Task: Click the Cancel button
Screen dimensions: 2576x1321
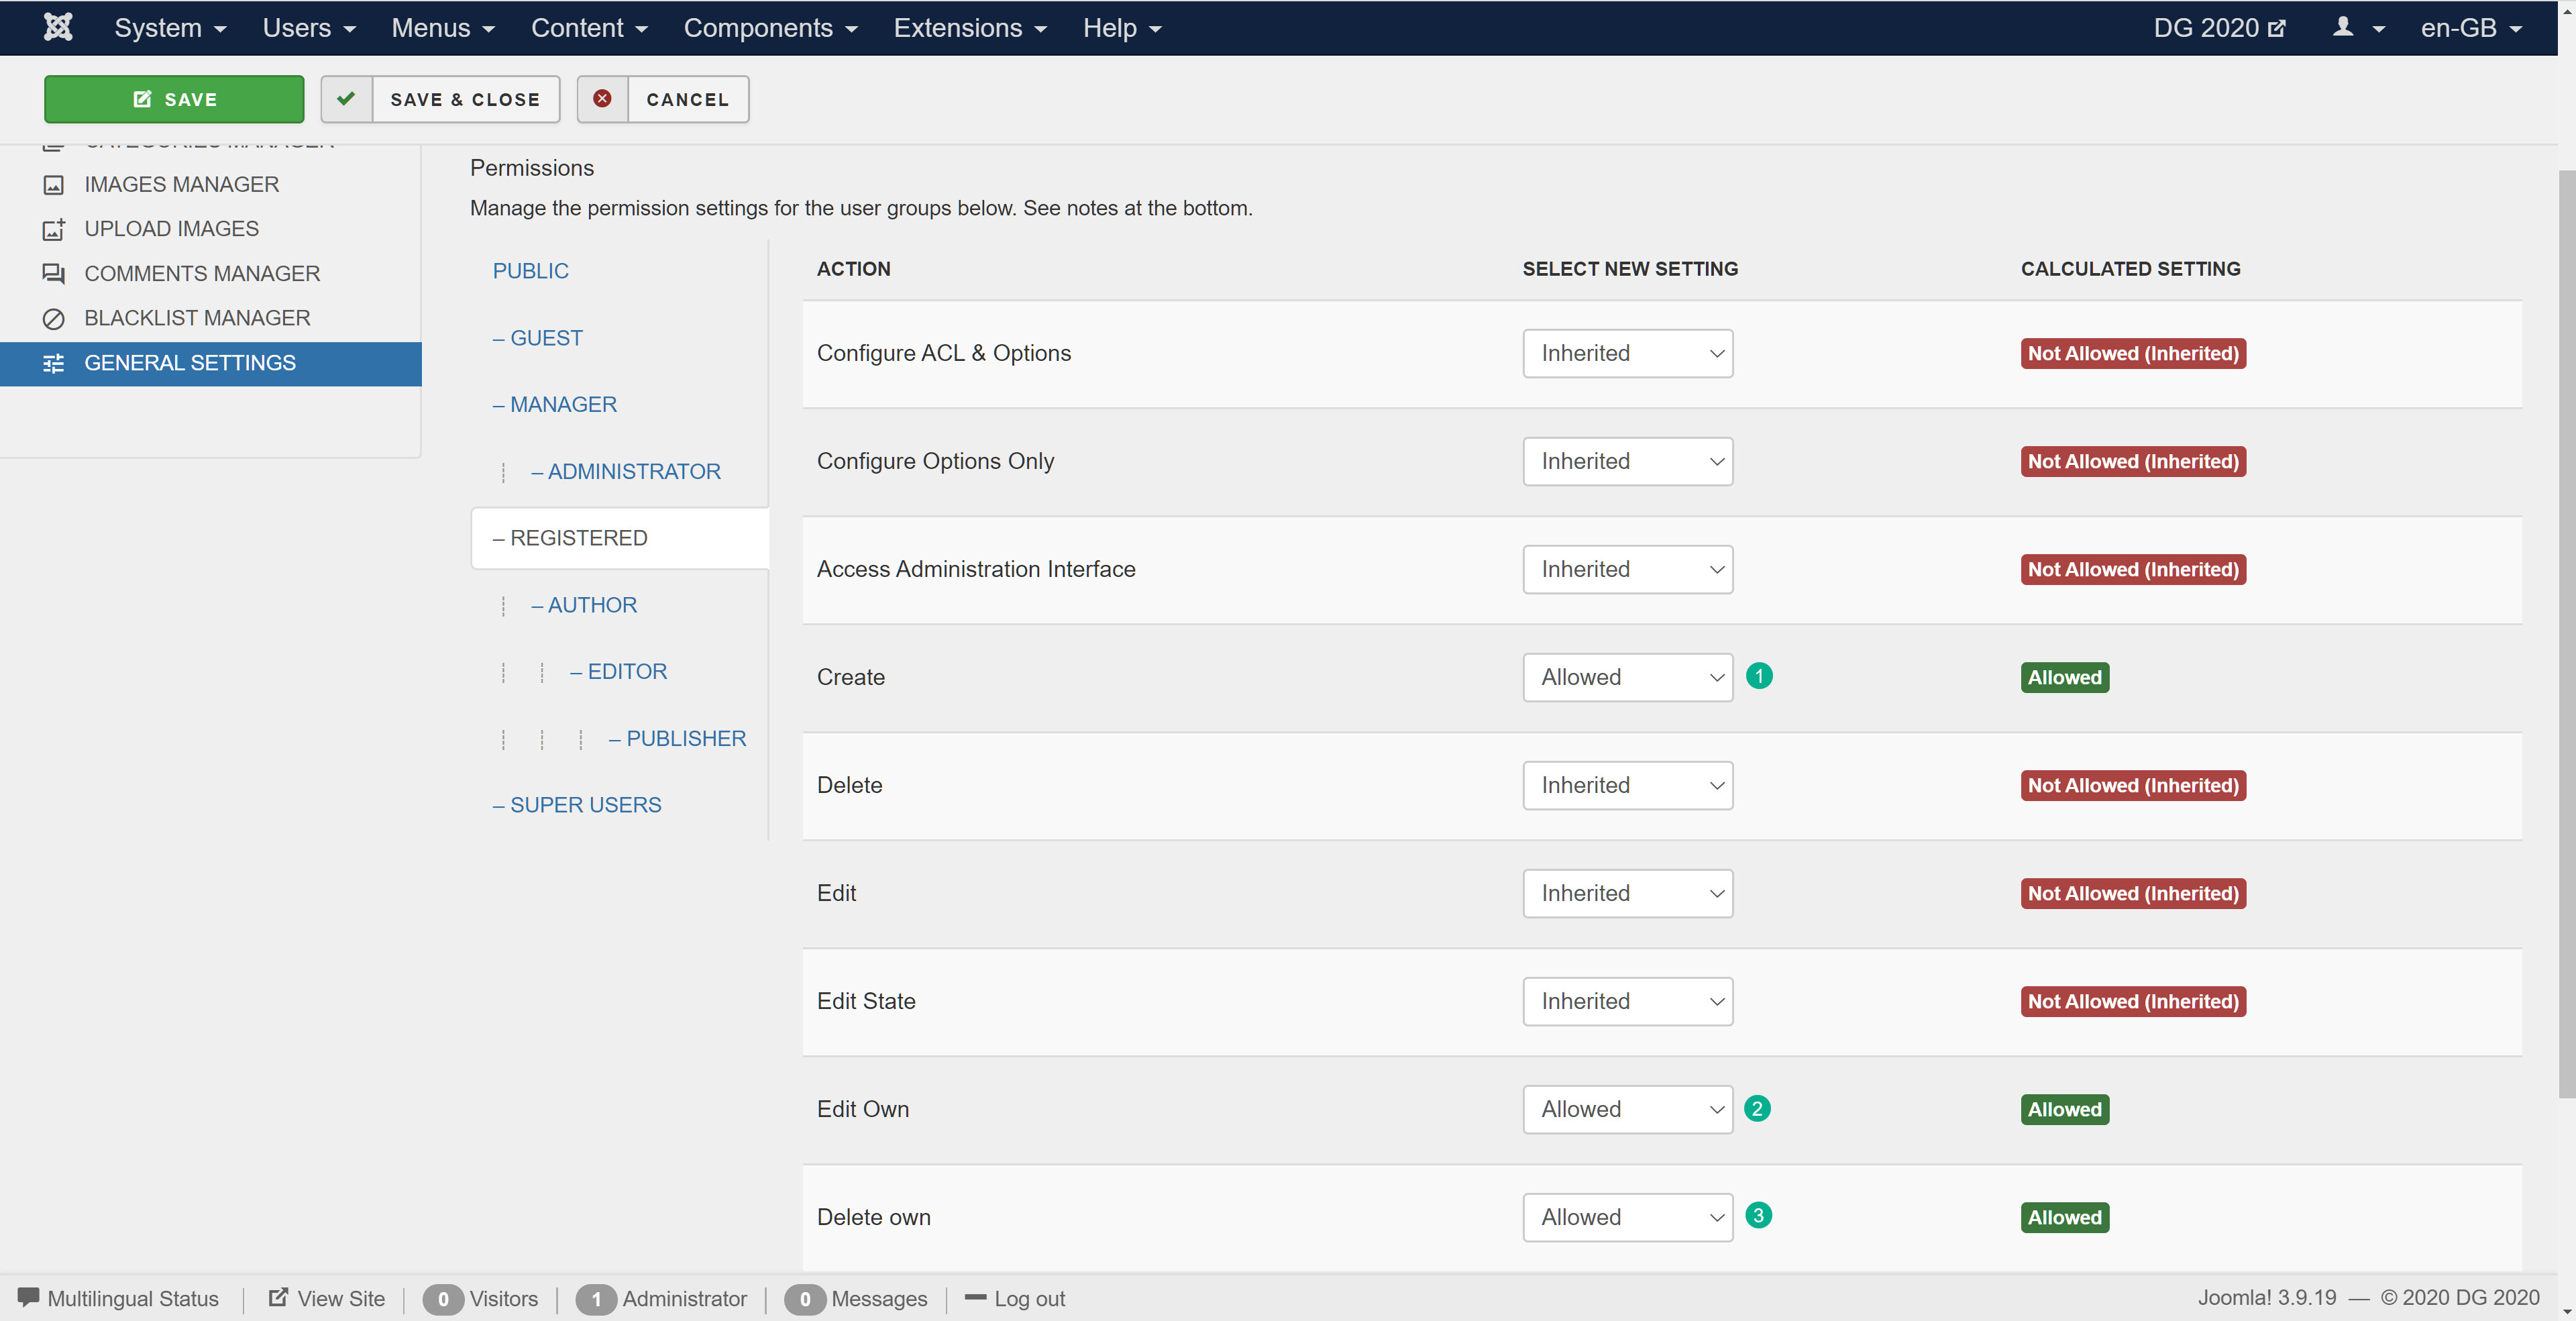Action: coord(663,99)
